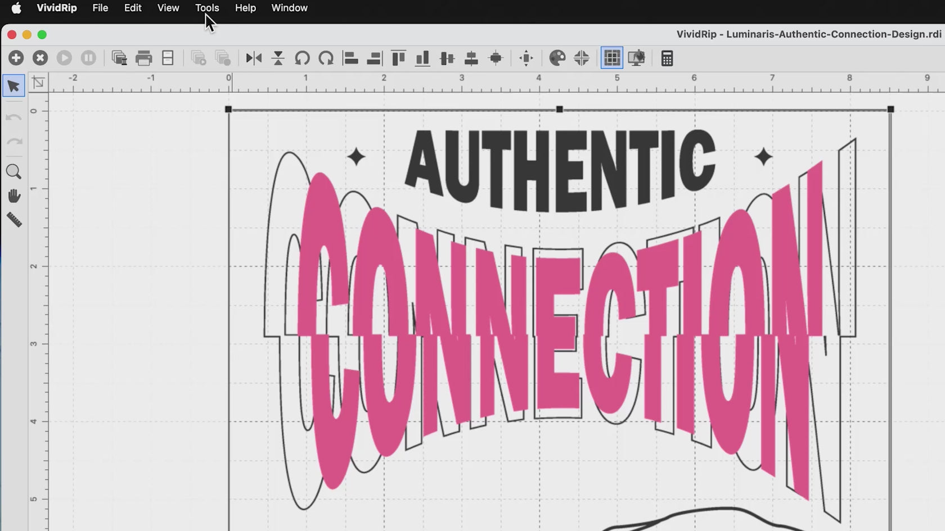Flip the design vertically
Screen dimensions: 945x531
coord(278,58)
